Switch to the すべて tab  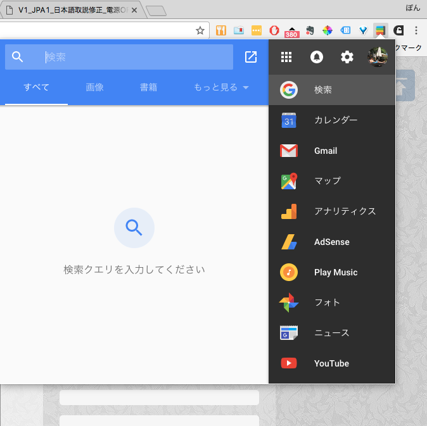[x=36, y=87]
